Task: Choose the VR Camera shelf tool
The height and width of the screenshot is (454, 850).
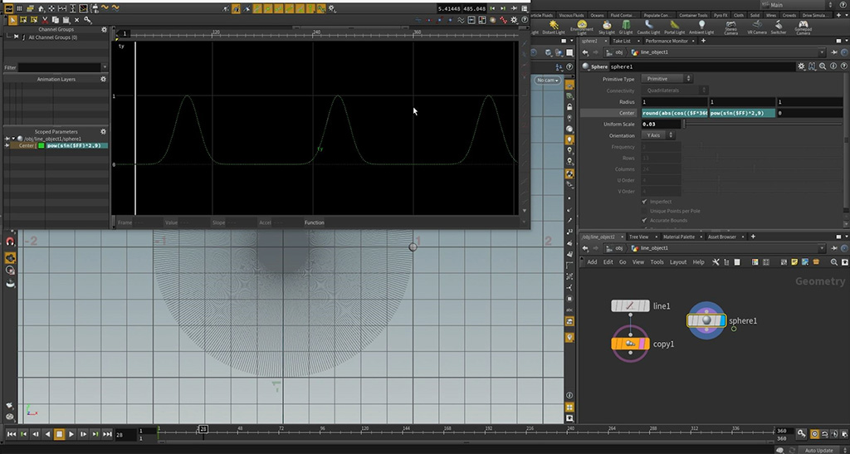Action: 756,26
